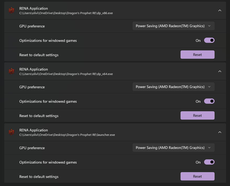230x186 pixels.
Task: Toggle windowed game optimizations for launcher.exe
Action: point(209,162)
